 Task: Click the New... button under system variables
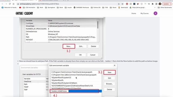(x=69, y=46)
